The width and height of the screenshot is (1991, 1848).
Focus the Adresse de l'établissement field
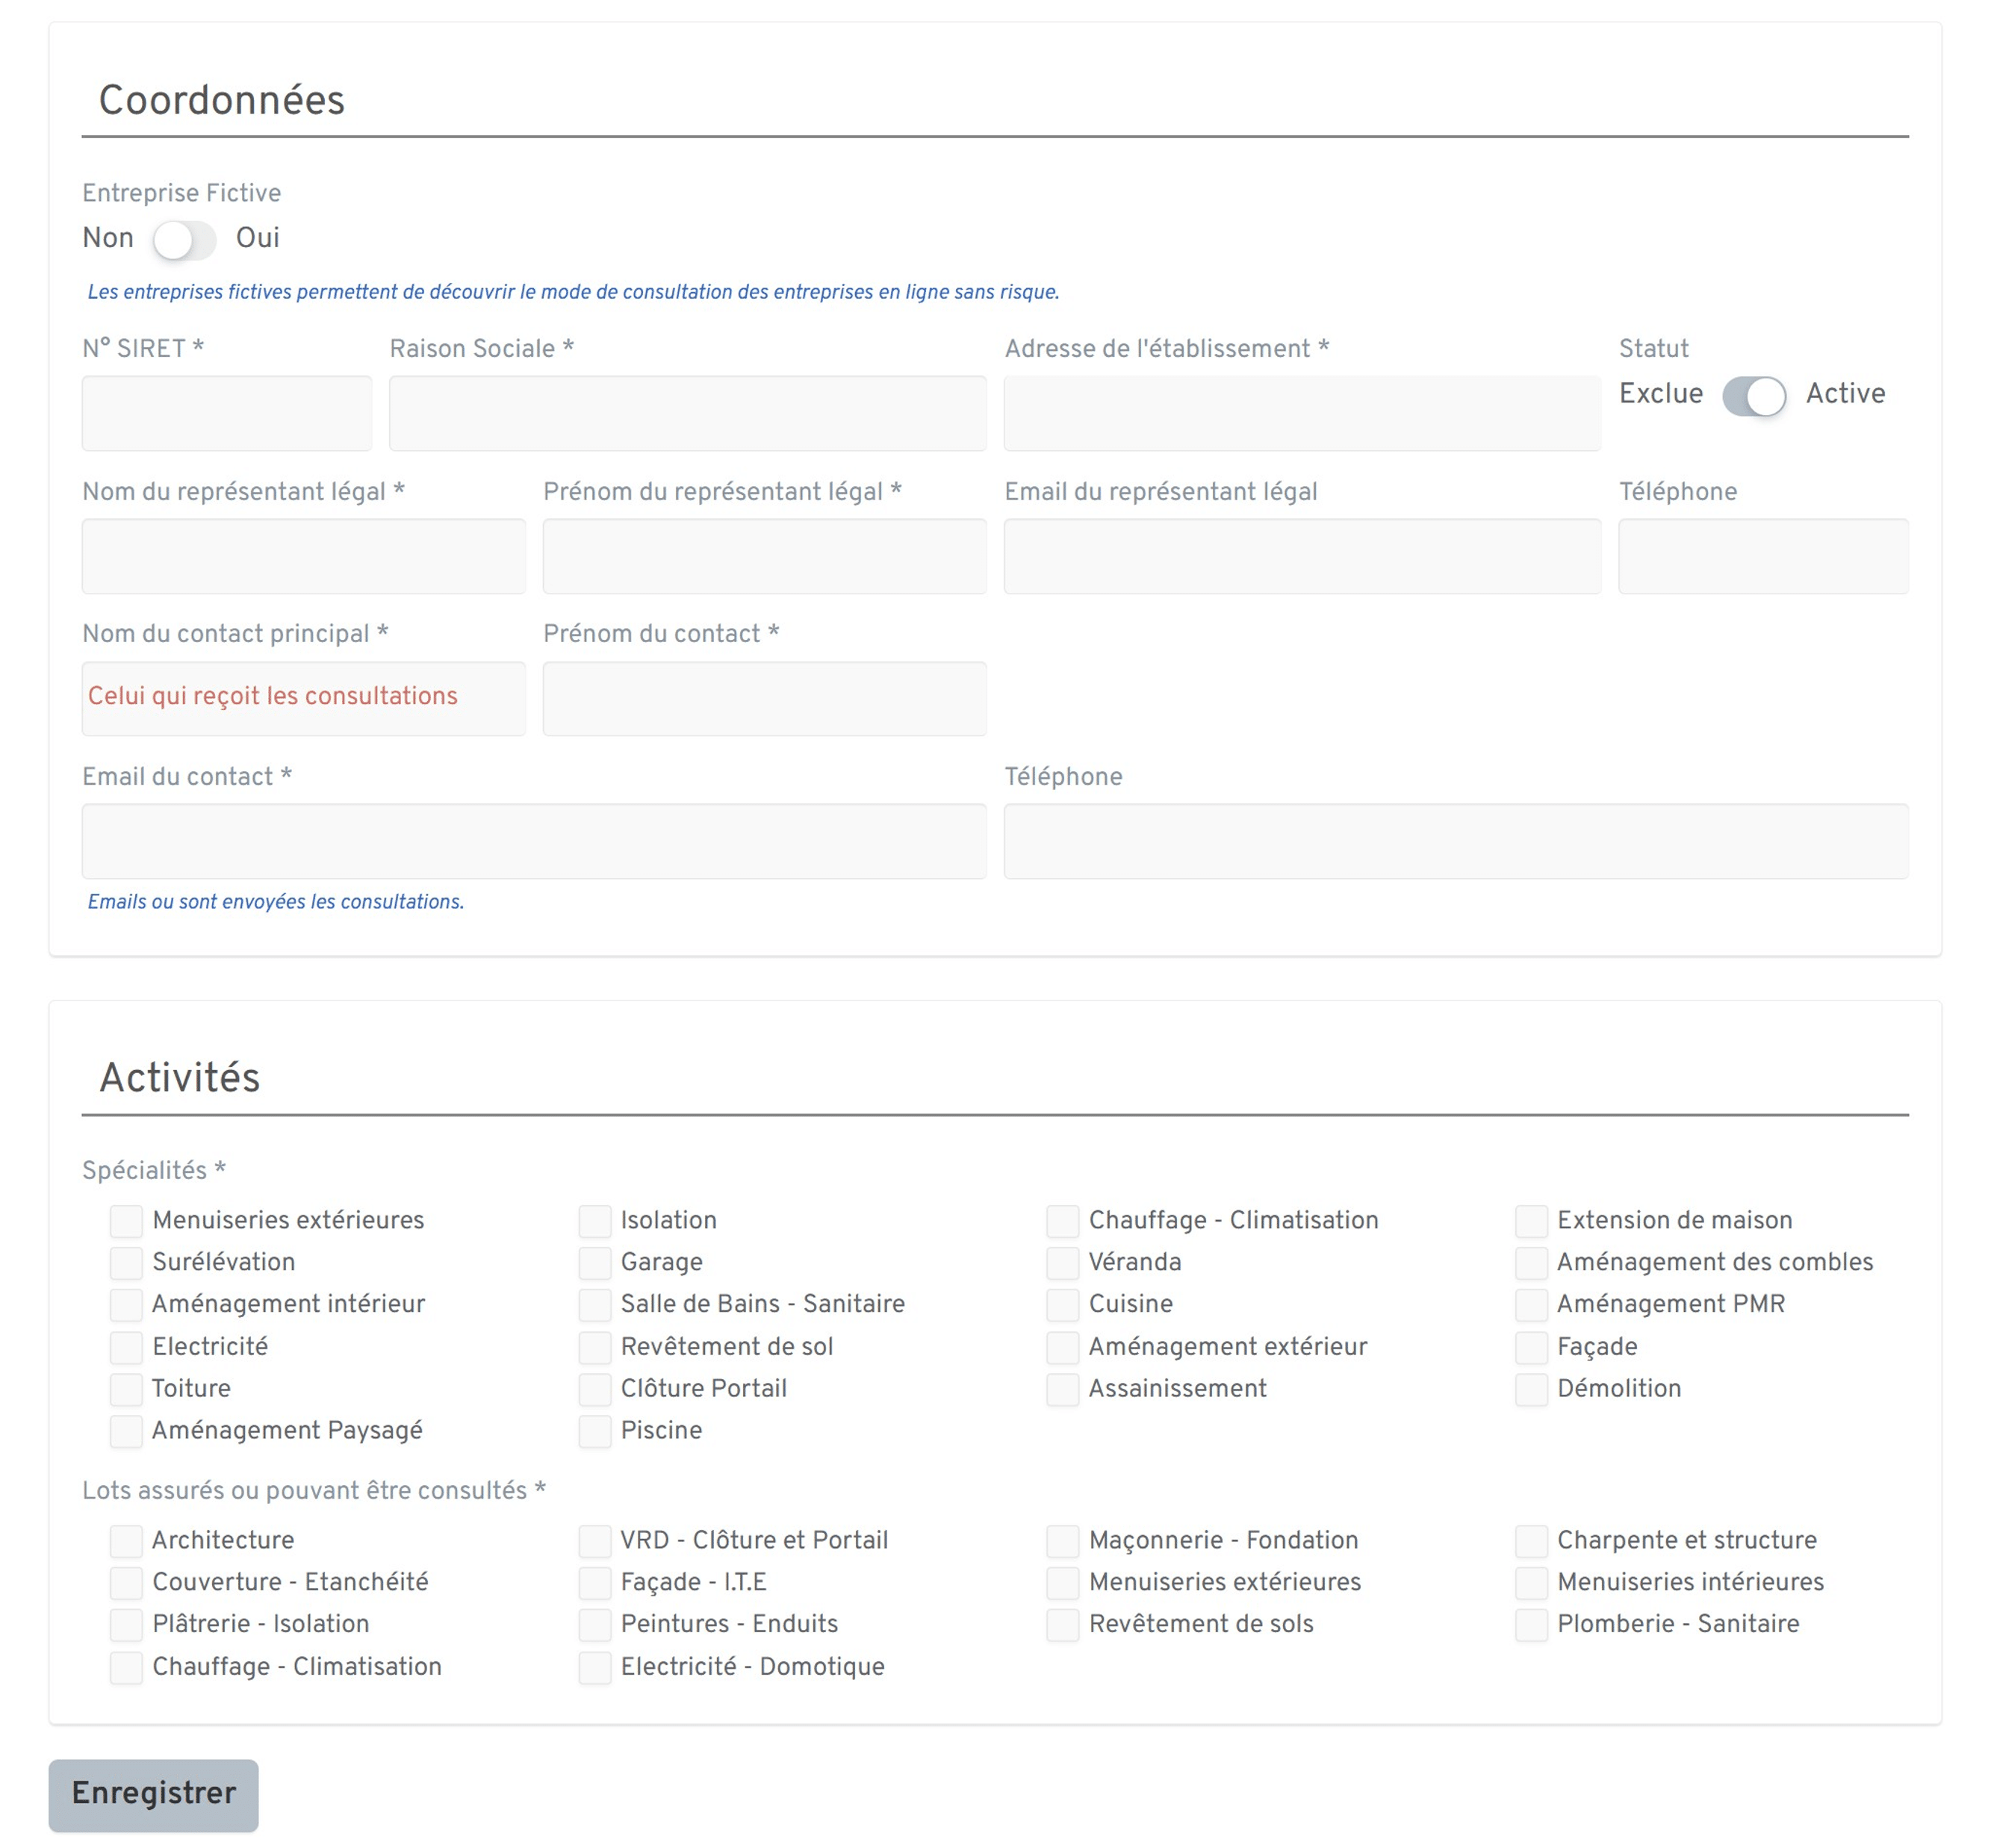(1301, 413)
